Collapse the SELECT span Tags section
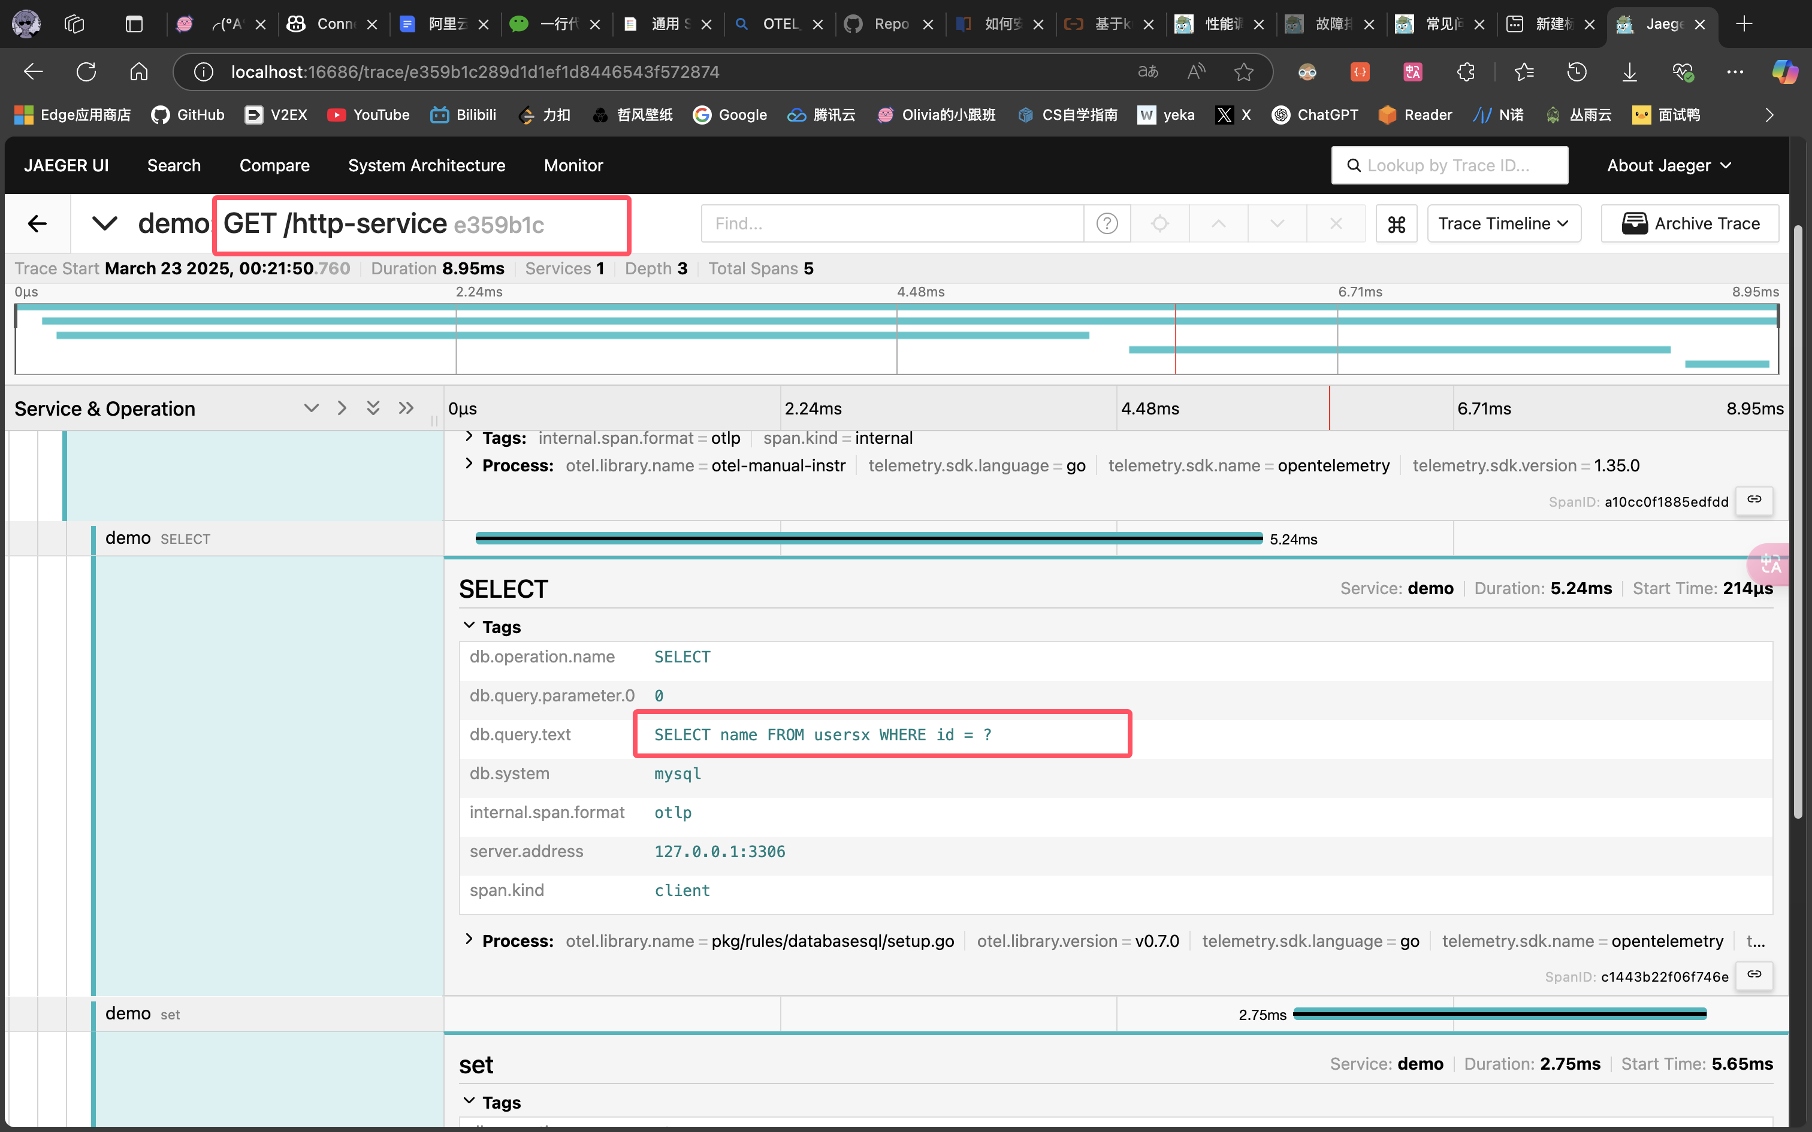Image resolution: width=1812 pixels, height=1132 pixels. 469,626
